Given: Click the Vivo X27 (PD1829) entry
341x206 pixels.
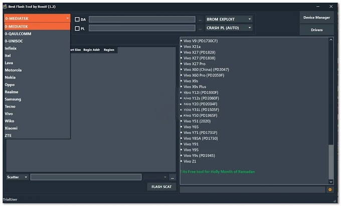Looking at the screenshot, I should [199, 52].
